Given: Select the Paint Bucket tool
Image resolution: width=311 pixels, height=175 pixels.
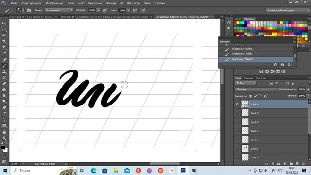Looking at the screenshot, I should [4, 89].
